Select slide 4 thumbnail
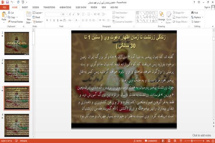215x143 pixels. point(17,125)
